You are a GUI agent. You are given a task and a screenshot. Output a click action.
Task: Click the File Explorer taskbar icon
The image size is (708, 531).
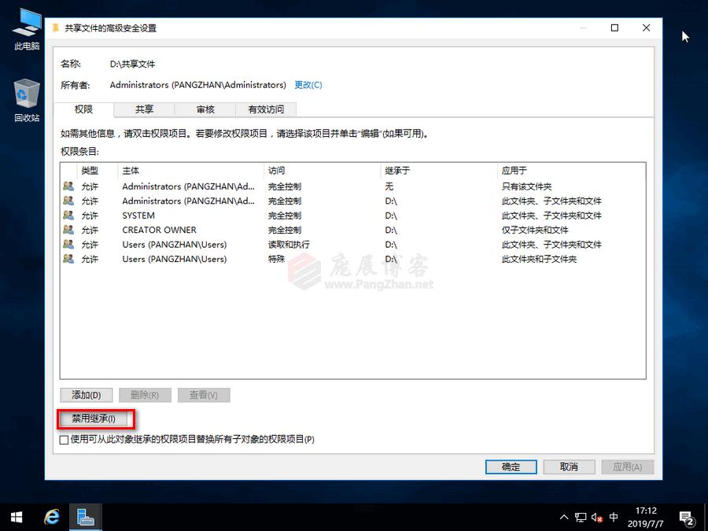86,517
